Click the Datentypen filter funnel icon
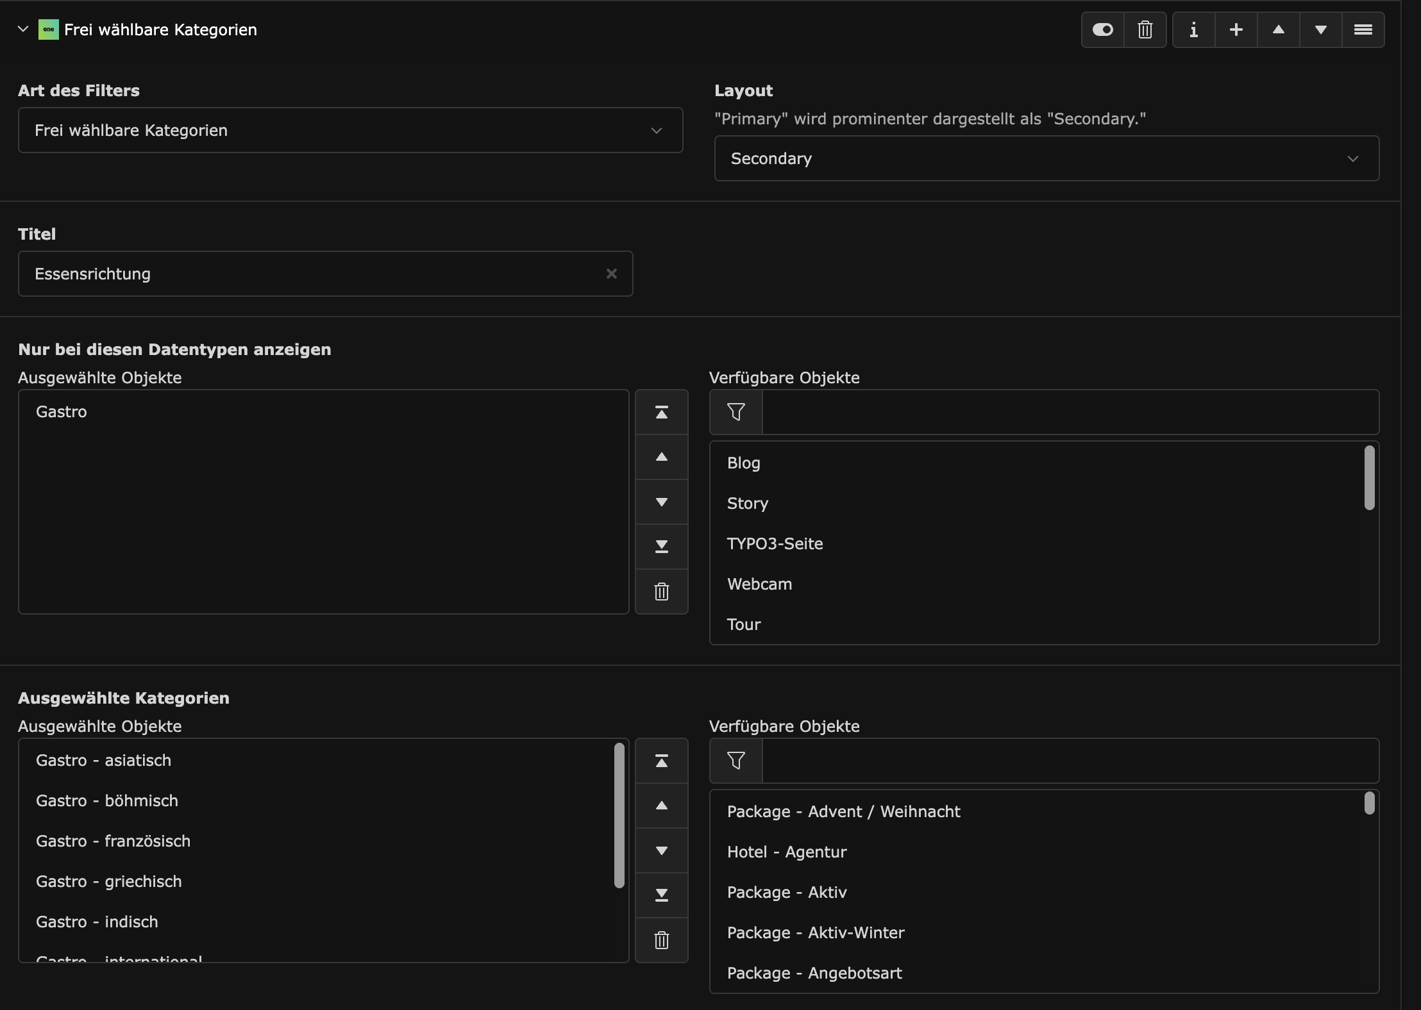The height and width of the screenshot is (1010, 1421). click(736, 412)
